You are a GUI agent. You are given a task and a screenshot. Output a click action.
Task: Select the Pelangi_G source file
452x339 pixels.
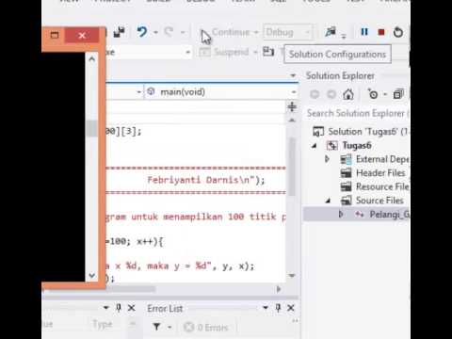click(382, 215)
